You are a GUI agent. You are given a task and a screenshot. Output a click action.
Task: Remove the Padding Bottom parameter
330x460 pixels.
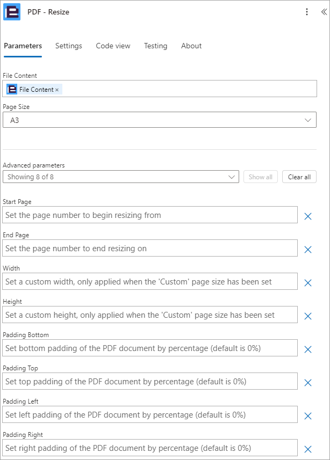click(308, 349)
